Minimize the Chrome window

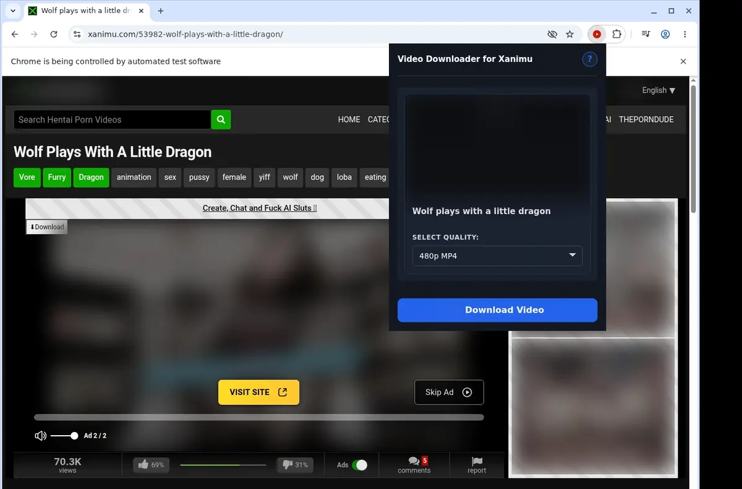pyautogui.click(x=655, y=11)
